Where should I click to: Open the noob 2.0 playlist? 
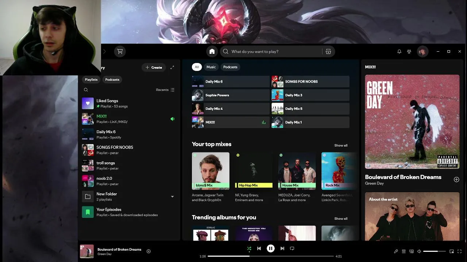128,181
